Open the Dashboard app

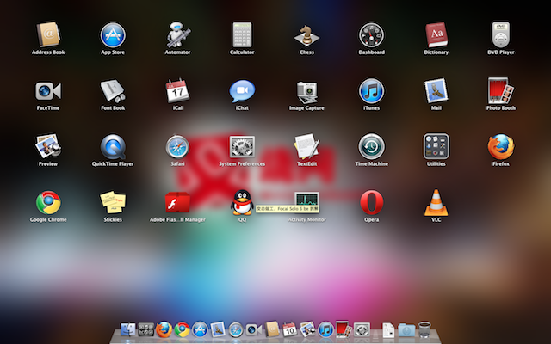coord(371,34)
